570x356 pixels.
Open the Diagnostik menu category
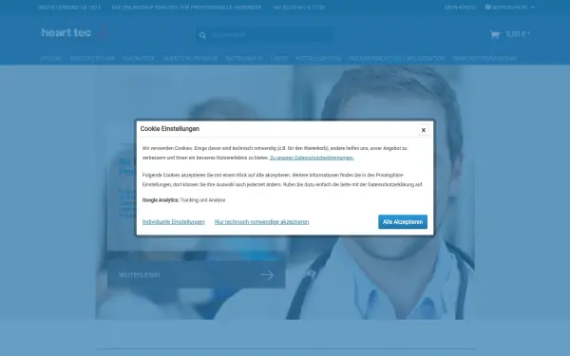coord(139,59)
